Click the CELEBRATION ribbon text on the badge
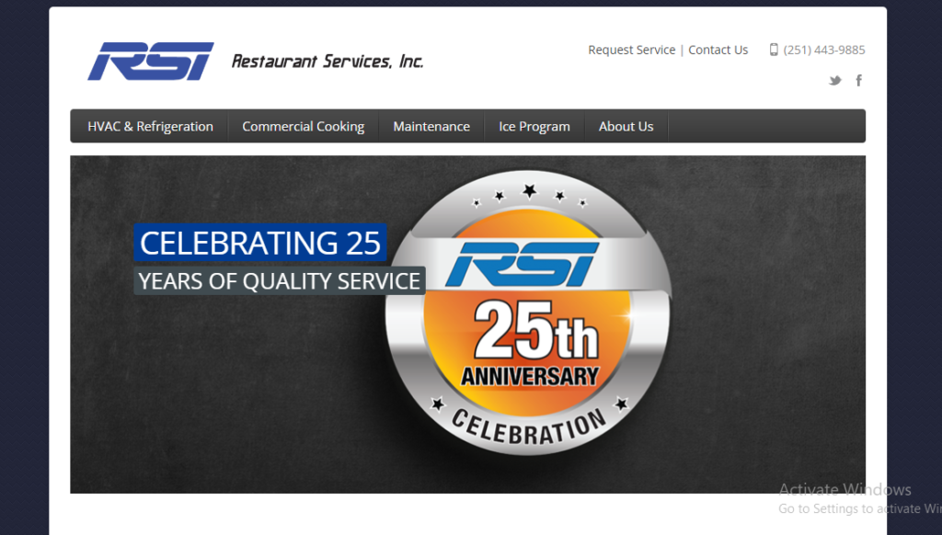This screenshot has width=942, height=535. [529, 428]
